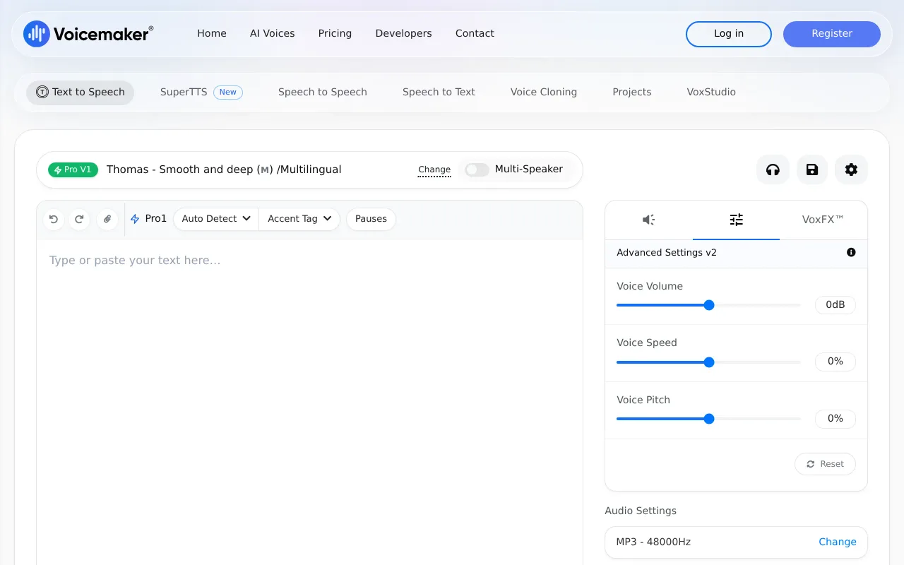The width and height of the screenshot is (904, 565).
Task: Click the paperclip attach file icon
Action: click(107, 219)
